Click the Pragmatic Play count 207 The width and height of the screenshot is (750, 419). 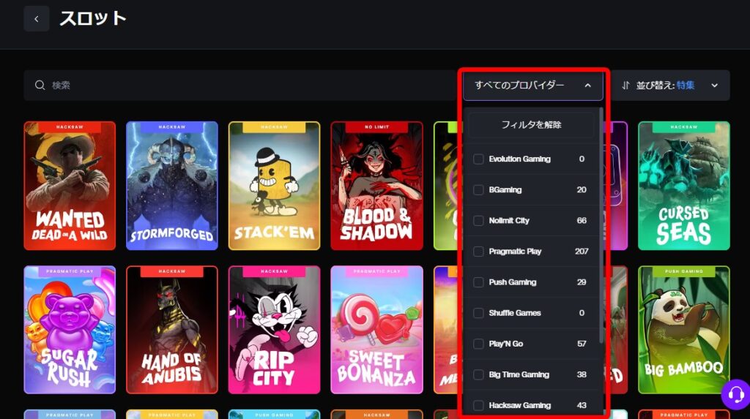pos(581,252)
